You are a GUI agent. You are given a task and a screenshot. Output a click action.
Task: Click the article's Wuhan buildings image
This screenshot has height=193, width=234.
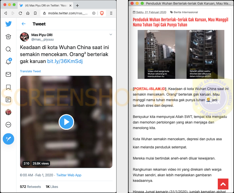(181, 54)
